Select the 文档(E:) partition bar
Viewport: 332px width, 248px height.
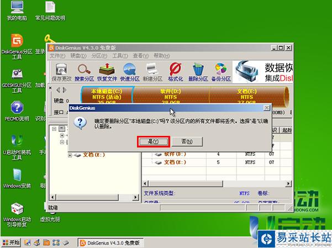click(x=247, y=96)
